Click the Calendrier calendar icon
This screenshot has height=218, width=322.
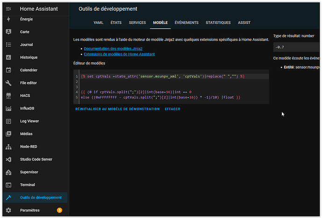[x=8, y=70]
